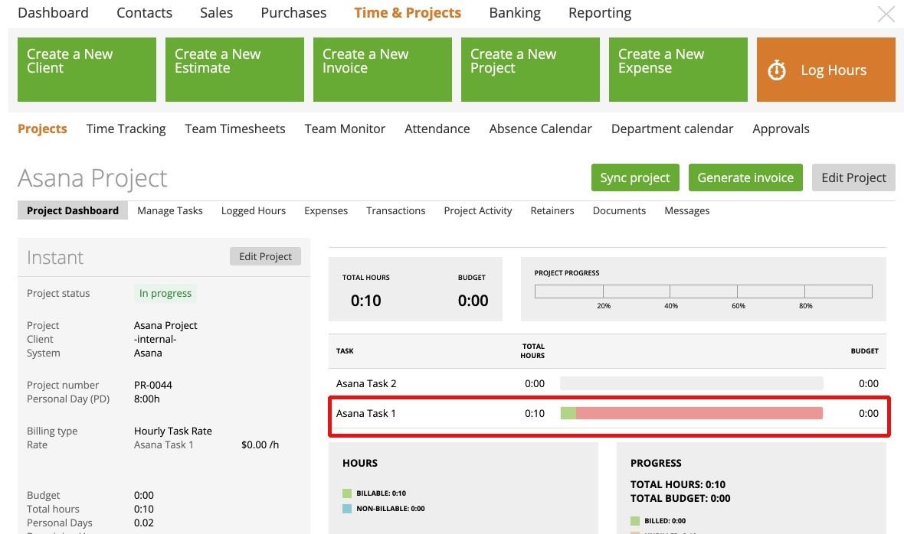The width and height of the screenshot is (904, 534).
Task: Click Create a New Expense
Action: coord(678,70)
